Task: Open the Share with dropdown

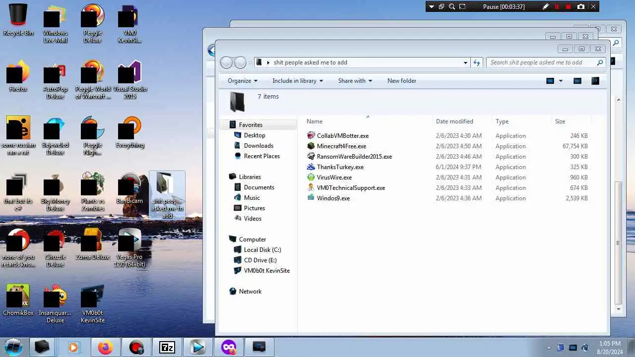Action: [x=355, y=81]
